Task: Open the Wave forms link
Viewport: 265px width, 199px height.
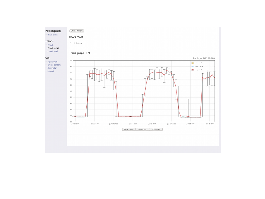Action: 53,35
